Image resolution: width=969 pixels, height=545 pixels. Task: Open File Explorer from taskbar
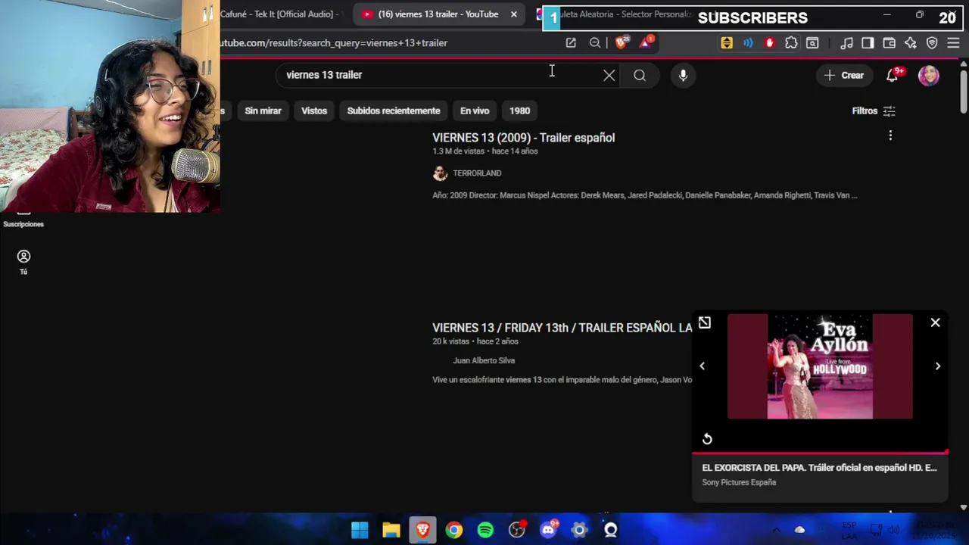[x=391, y=530]
